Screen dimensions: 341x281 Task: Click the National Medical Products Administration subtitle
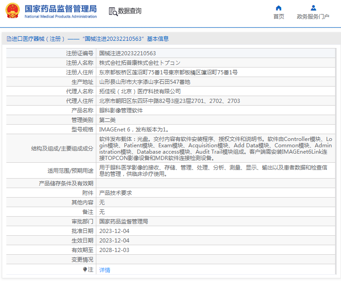61,17
